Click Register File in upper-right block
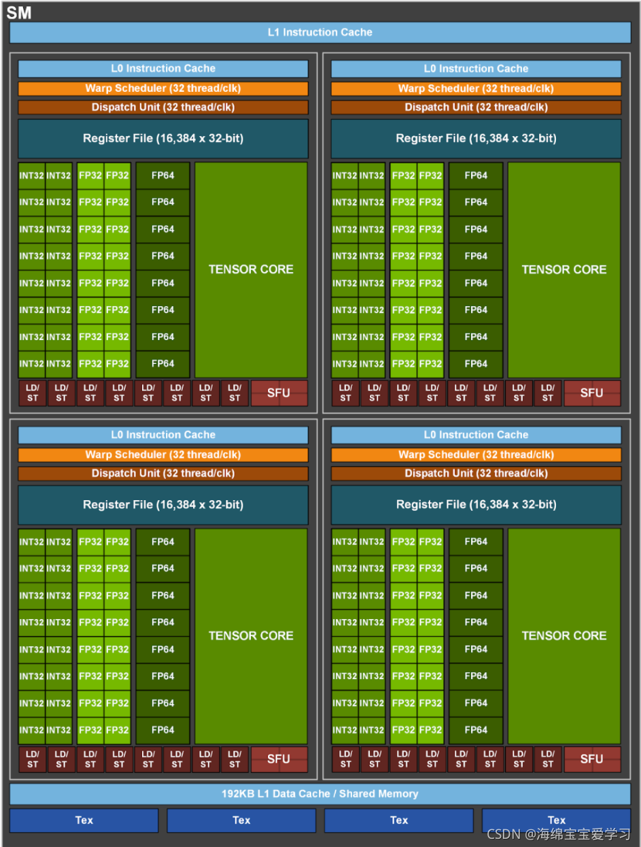641x847 pixels. tap(476, 139)
